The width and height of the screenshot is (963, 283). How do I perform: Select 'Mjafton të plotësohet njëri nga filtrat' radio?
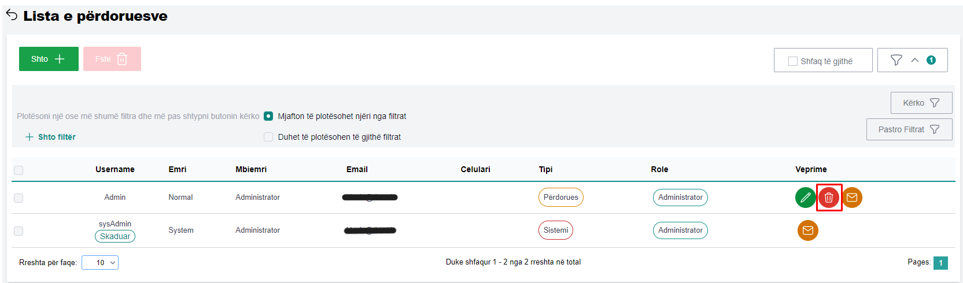[268, 116]
